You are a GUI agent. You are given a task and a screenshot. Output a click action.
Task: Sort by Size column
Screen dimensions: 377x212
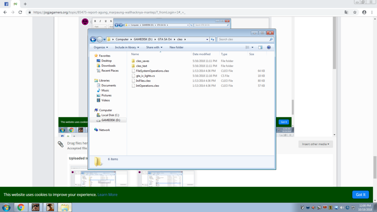251,54
